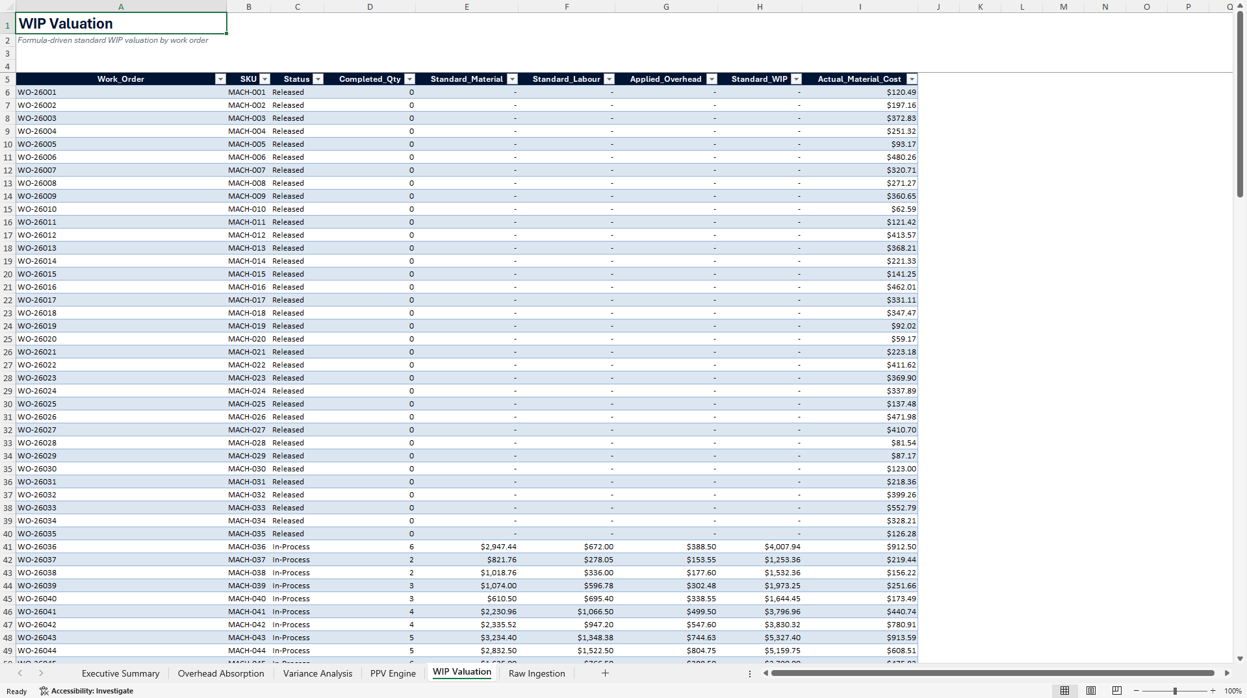Switch to the Overhead Absorption sheet tab
Viewport: 1247px width, 698px height.
point(221,673)
